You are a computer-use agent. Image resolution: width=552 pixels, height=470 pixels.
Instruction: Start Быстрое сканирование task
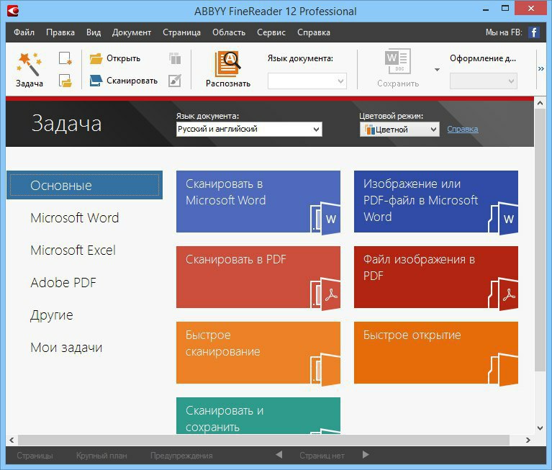click(x=258, y=353)
